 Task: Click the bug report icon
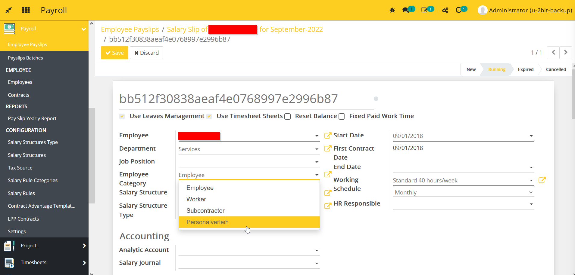[x=392, y=10]
